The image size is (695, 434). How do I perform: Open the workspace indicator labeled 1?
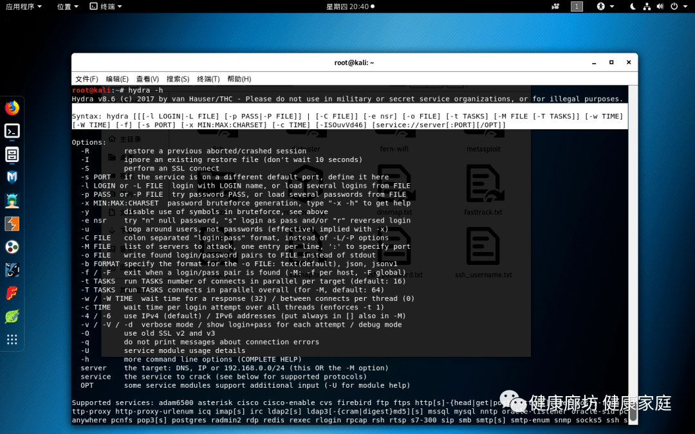(577, 6)
